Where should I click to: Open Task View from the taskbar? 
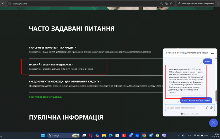coord(84,136)
